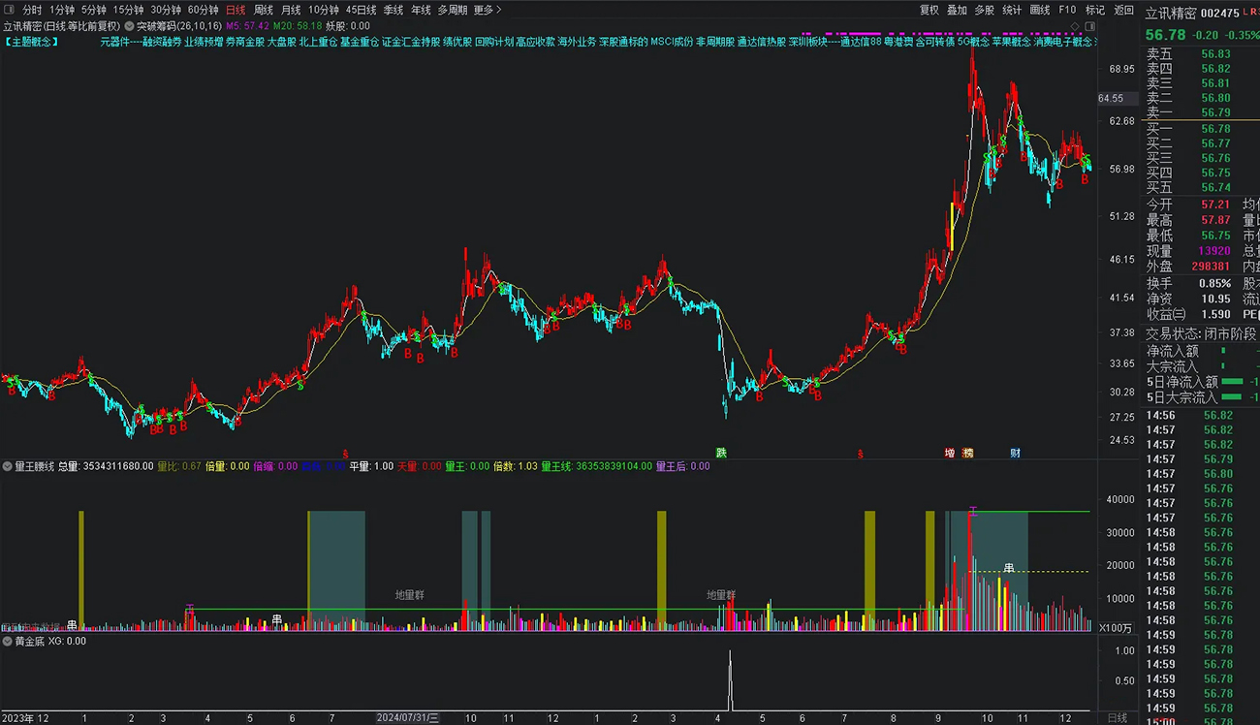The height and width of the screenshot is (725, 1260).
Task: Open the 苹果概念 concept link
Action: click(x=1011, y=42)
